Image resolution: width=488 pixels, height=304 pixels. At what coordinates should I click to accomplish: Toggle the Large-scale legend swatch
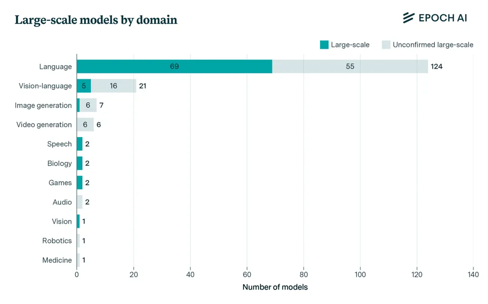pyautogui.click(x=324, y=45)
